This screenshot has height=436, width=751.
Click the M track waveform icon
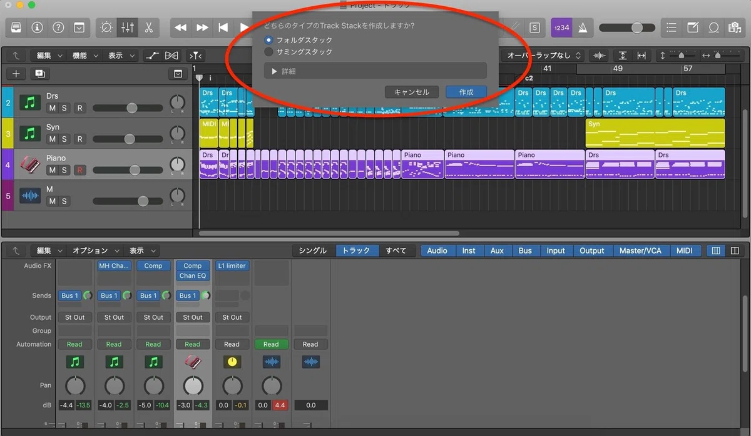pyautogui.click(x=29, y=196)
